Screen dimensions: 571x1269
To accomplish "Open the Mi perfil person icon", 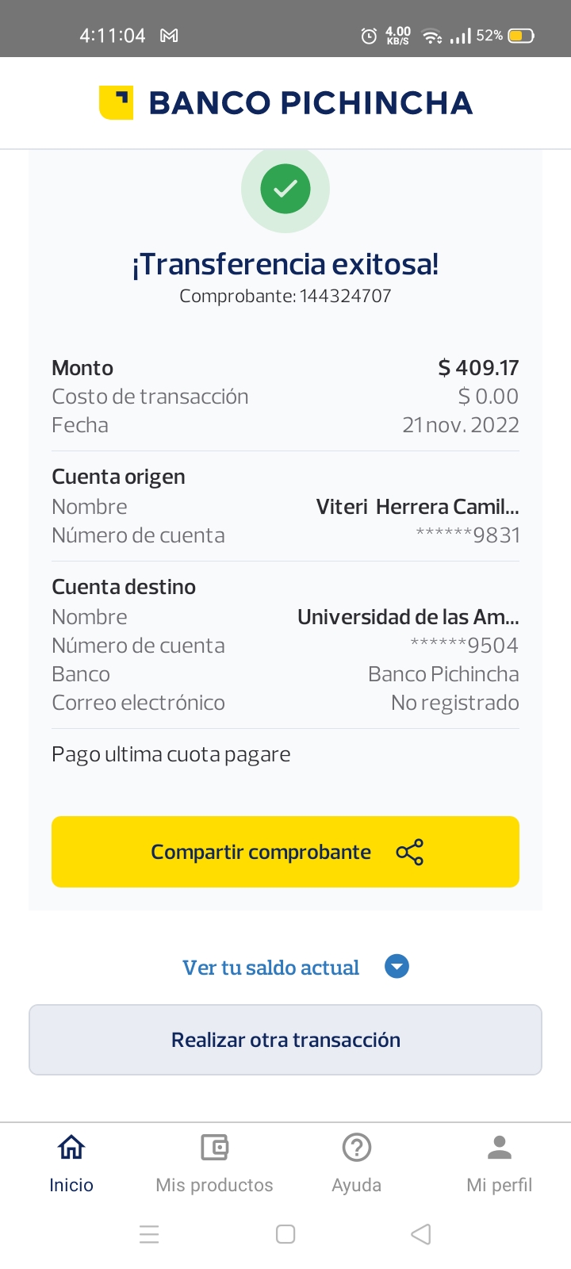I will tap(500, 1147).
